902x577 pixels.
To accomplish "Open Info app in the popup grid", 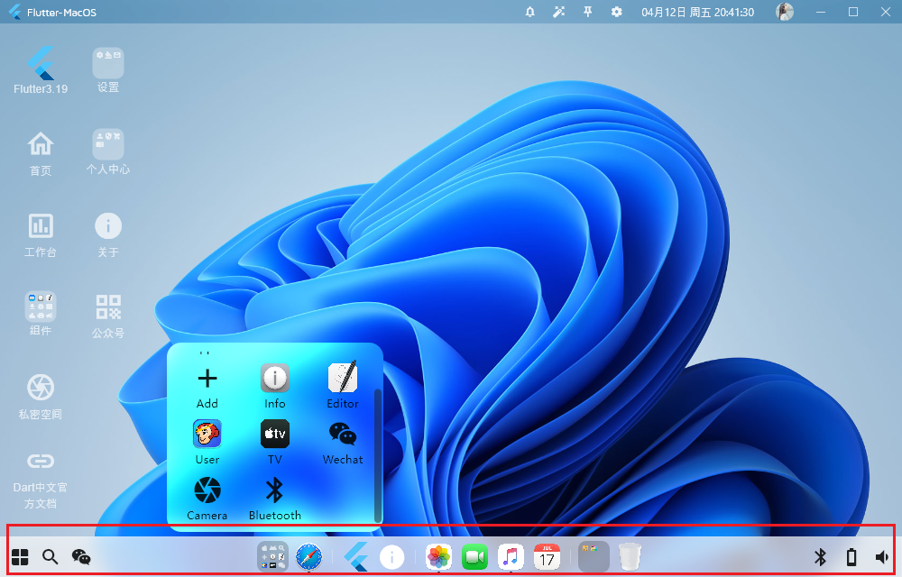I will point(275,387).
